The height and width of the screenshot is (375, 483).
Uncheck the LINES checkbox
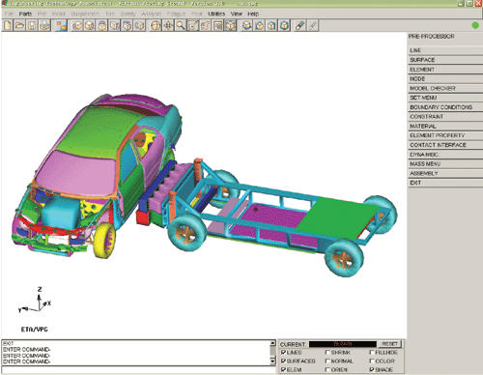point(283,353)
